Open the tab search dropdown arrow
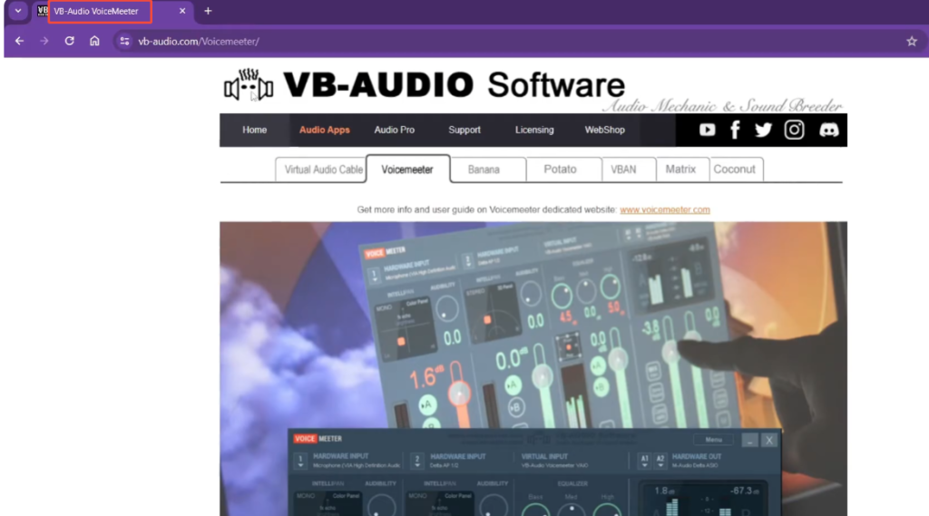Viewport: 929px width, 516px height. [x=18, y=11]
